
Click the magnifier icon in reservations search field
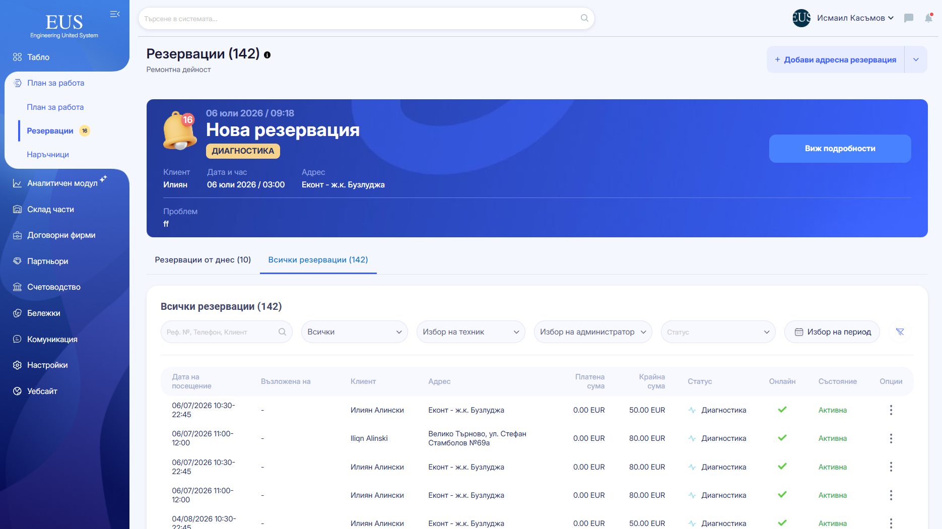282,332
